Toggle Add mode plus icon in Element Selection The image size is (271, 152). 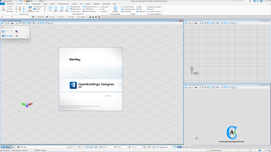5,36
